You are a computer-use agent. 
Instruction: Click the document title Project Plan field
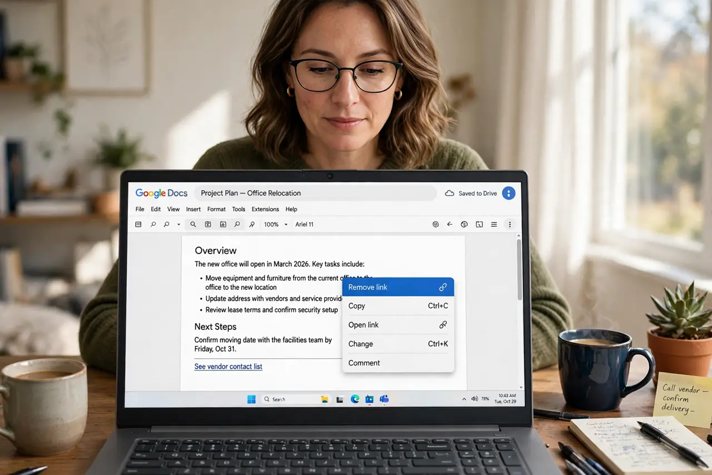pyautogui.click(x=315, y=193)
